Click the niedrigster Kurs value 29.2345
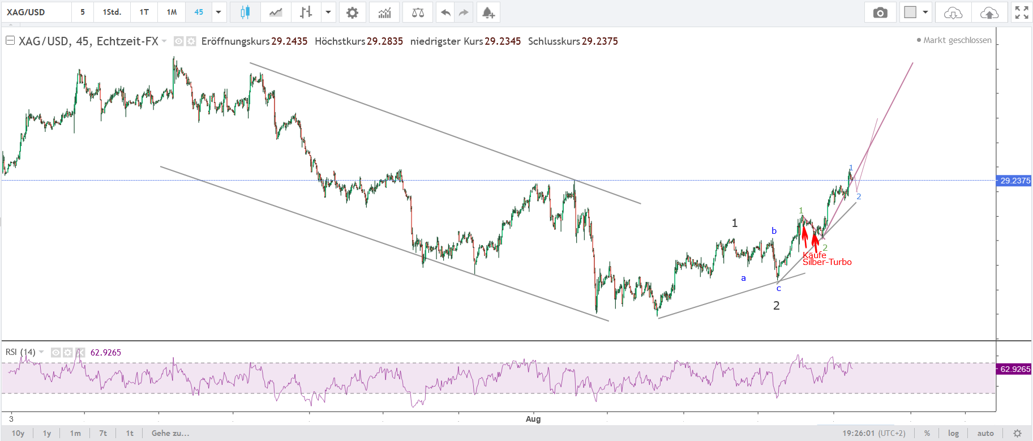1033x441 pixels. coord(503,41)
